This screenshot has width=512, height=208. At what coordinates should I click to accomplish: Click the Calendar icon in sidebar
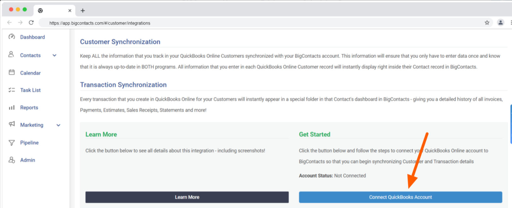coord(12,72)
